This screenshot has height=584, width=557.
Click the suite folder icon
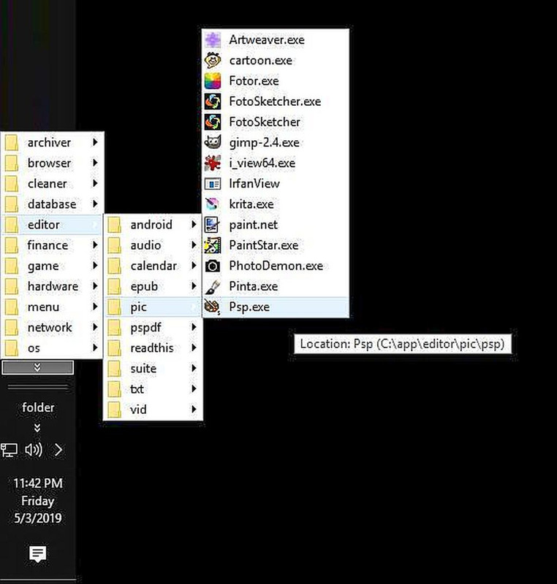tap(115, 369)
